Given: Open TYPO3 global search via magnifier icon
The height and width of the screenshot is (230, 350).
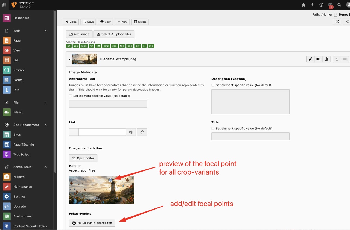Looking at the screenshot, I should [339, 5].
